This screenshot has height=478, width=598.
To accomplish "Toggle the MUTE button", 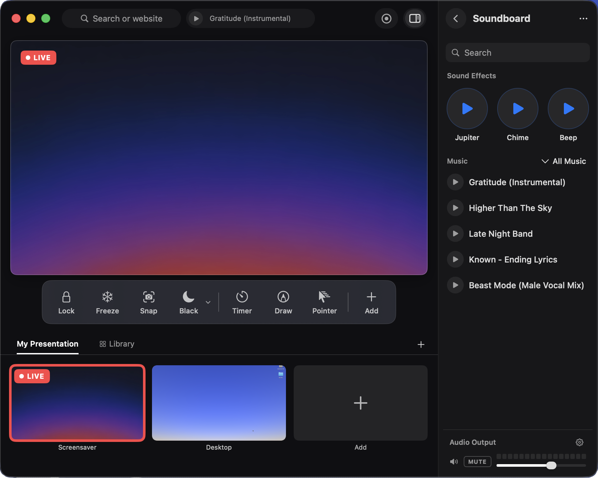I will (477, 462).
